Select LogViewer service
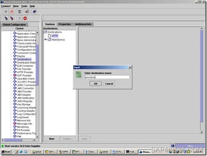 coord(23,117)
